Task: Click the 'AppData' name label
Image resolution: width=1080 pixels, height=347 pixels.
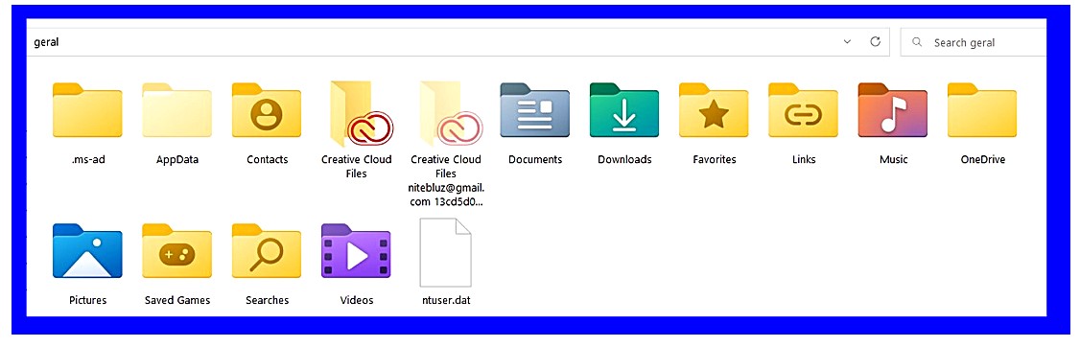Action: [x=177, y=160]
